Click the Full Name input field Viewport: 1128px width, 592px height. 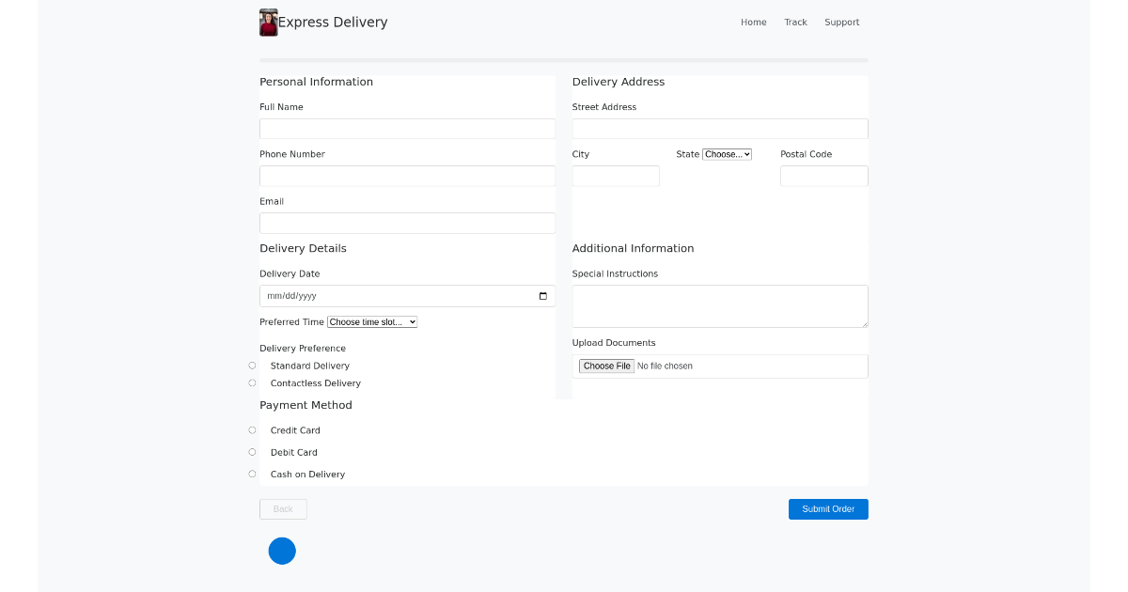pos(407,129)
